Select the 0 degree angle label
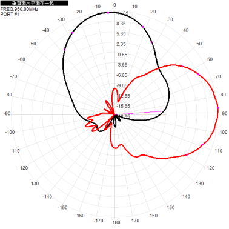 pyautogui.click(x=114, y=5)
